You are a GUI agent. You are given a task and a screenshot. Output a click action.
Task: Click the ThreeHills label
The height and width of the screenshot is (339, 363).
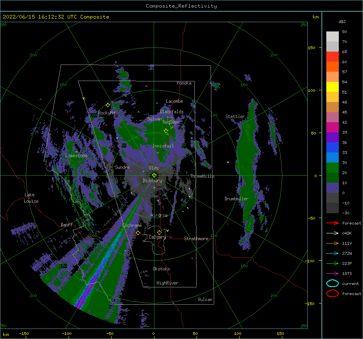[x=202, y=176]
